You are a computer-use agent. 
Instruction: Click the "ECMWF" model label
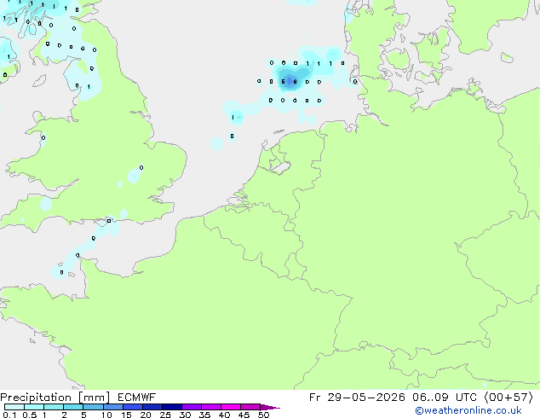(x=137, y=398)
